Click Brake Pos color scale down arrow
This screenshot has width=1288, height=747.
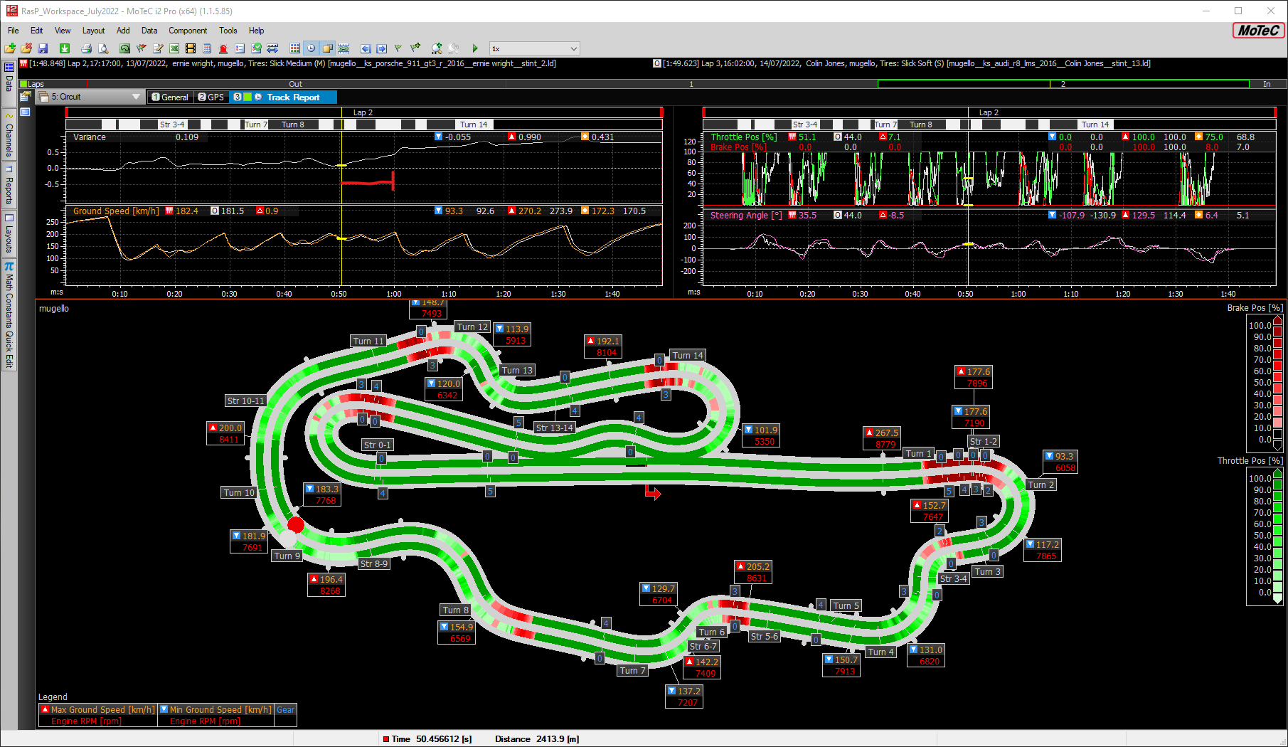tap(1277, 446)
